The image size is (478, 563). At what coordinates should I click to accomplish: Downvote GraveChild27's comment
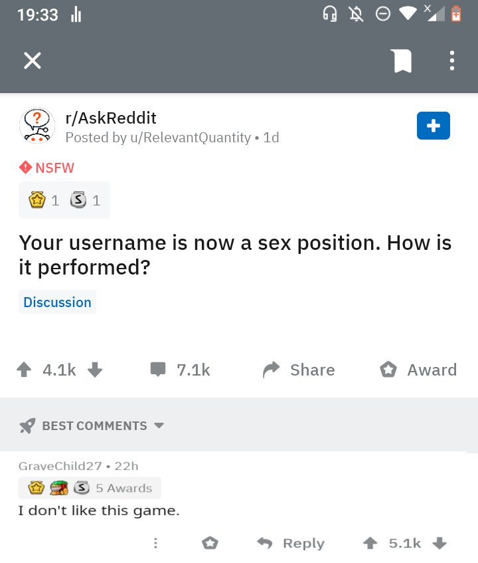pos(439,543)
